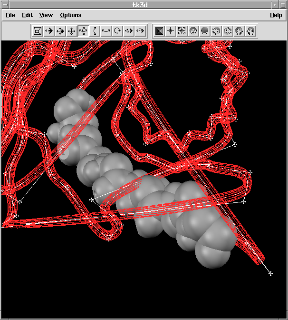
Task: Select the back-of-head view icon
Action: 205,31
